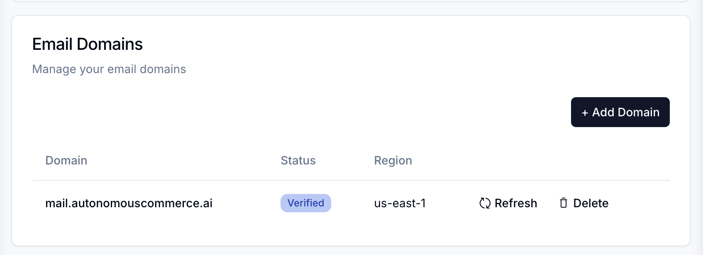Click Refresh label text for the domain row
Viewport: 703px width, 255px height.
(x=516, y=203)
